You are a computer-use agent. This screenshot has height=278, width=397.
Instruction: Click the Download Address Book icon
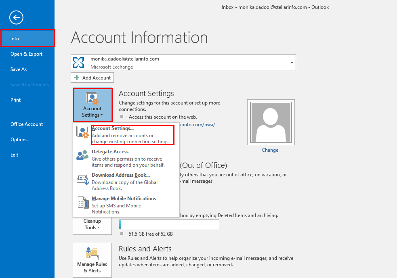click(x=82, y=179)
